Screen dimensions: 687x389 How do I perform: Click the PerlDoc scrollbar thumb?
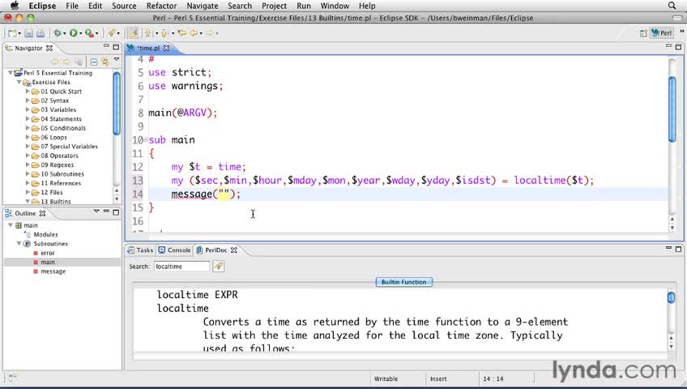point(671,297)
